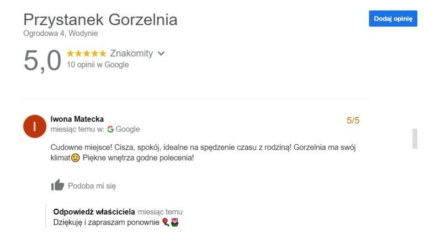
Task: Click the address "Ogrodowa 4, Wodynie"
Action: tap(61, 33)
